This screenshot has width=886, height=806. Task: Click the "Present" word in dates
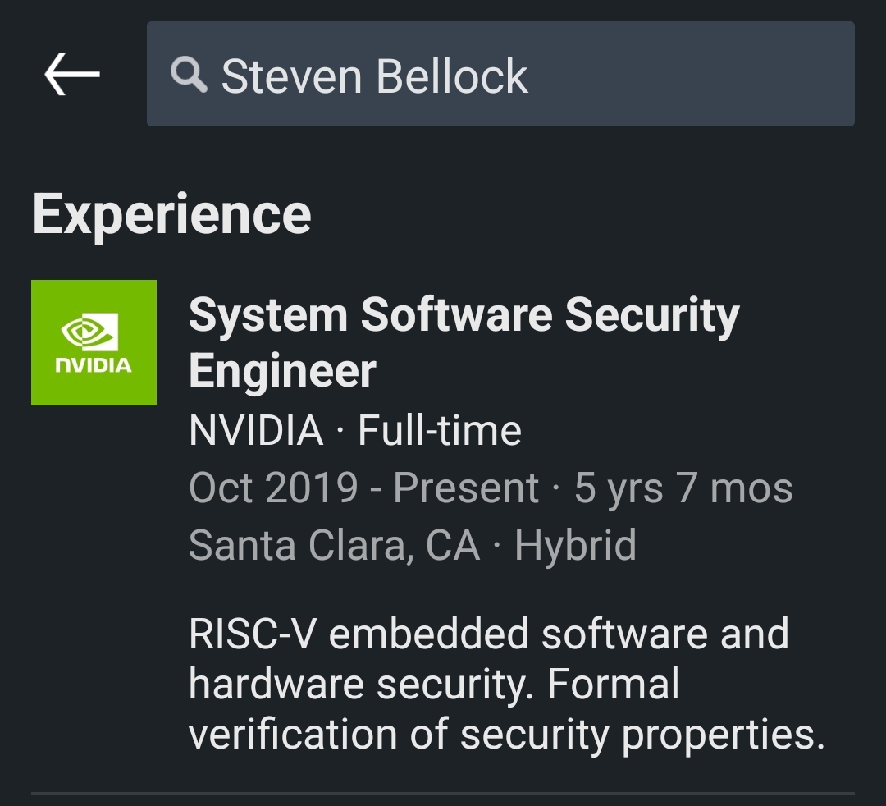pyautogui.click(x=465, y=488)
